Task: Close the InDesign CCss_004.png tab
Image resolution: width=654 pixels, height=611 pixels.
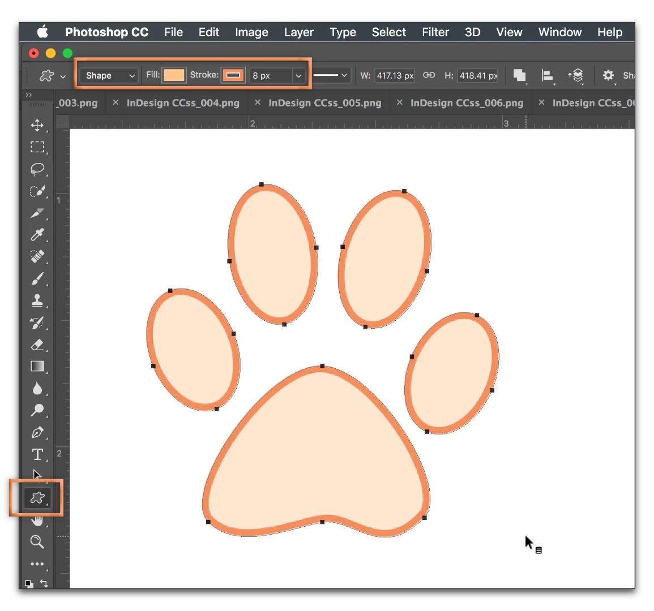Action: point(116,102)
